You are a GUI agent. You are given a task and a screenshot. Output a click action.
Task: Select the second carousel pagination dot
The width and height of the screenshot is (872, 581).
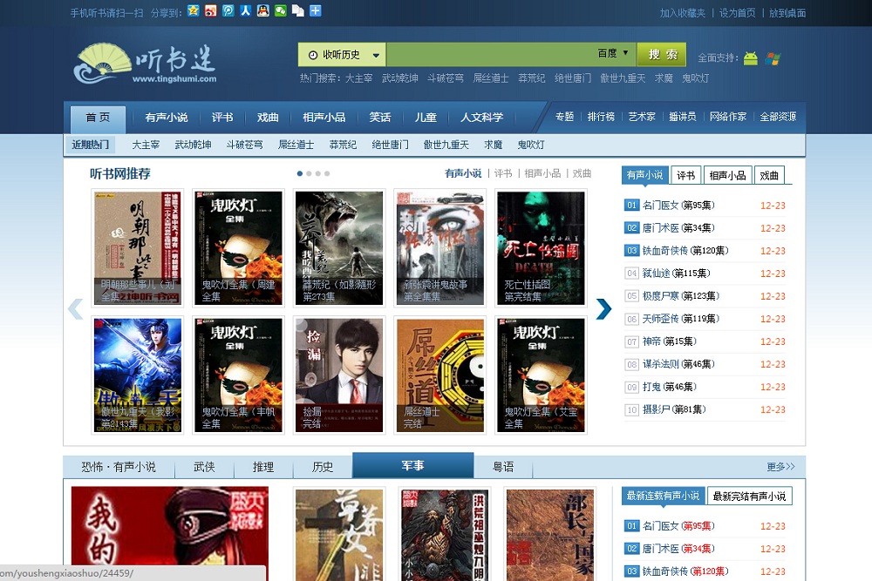pos(310,174)
